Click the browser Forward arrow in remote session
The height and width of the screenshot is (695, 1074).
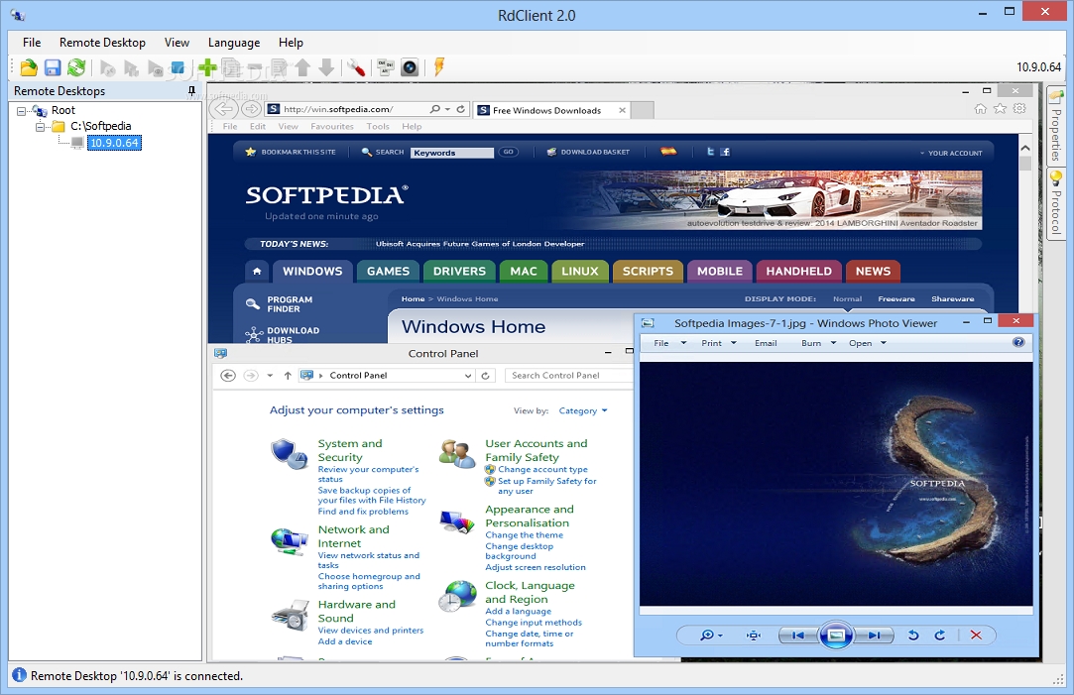251,109
